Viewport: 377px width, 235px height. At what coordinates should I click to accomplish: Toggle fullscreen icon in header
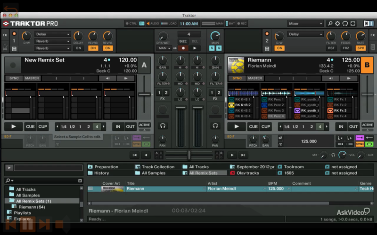352,23
